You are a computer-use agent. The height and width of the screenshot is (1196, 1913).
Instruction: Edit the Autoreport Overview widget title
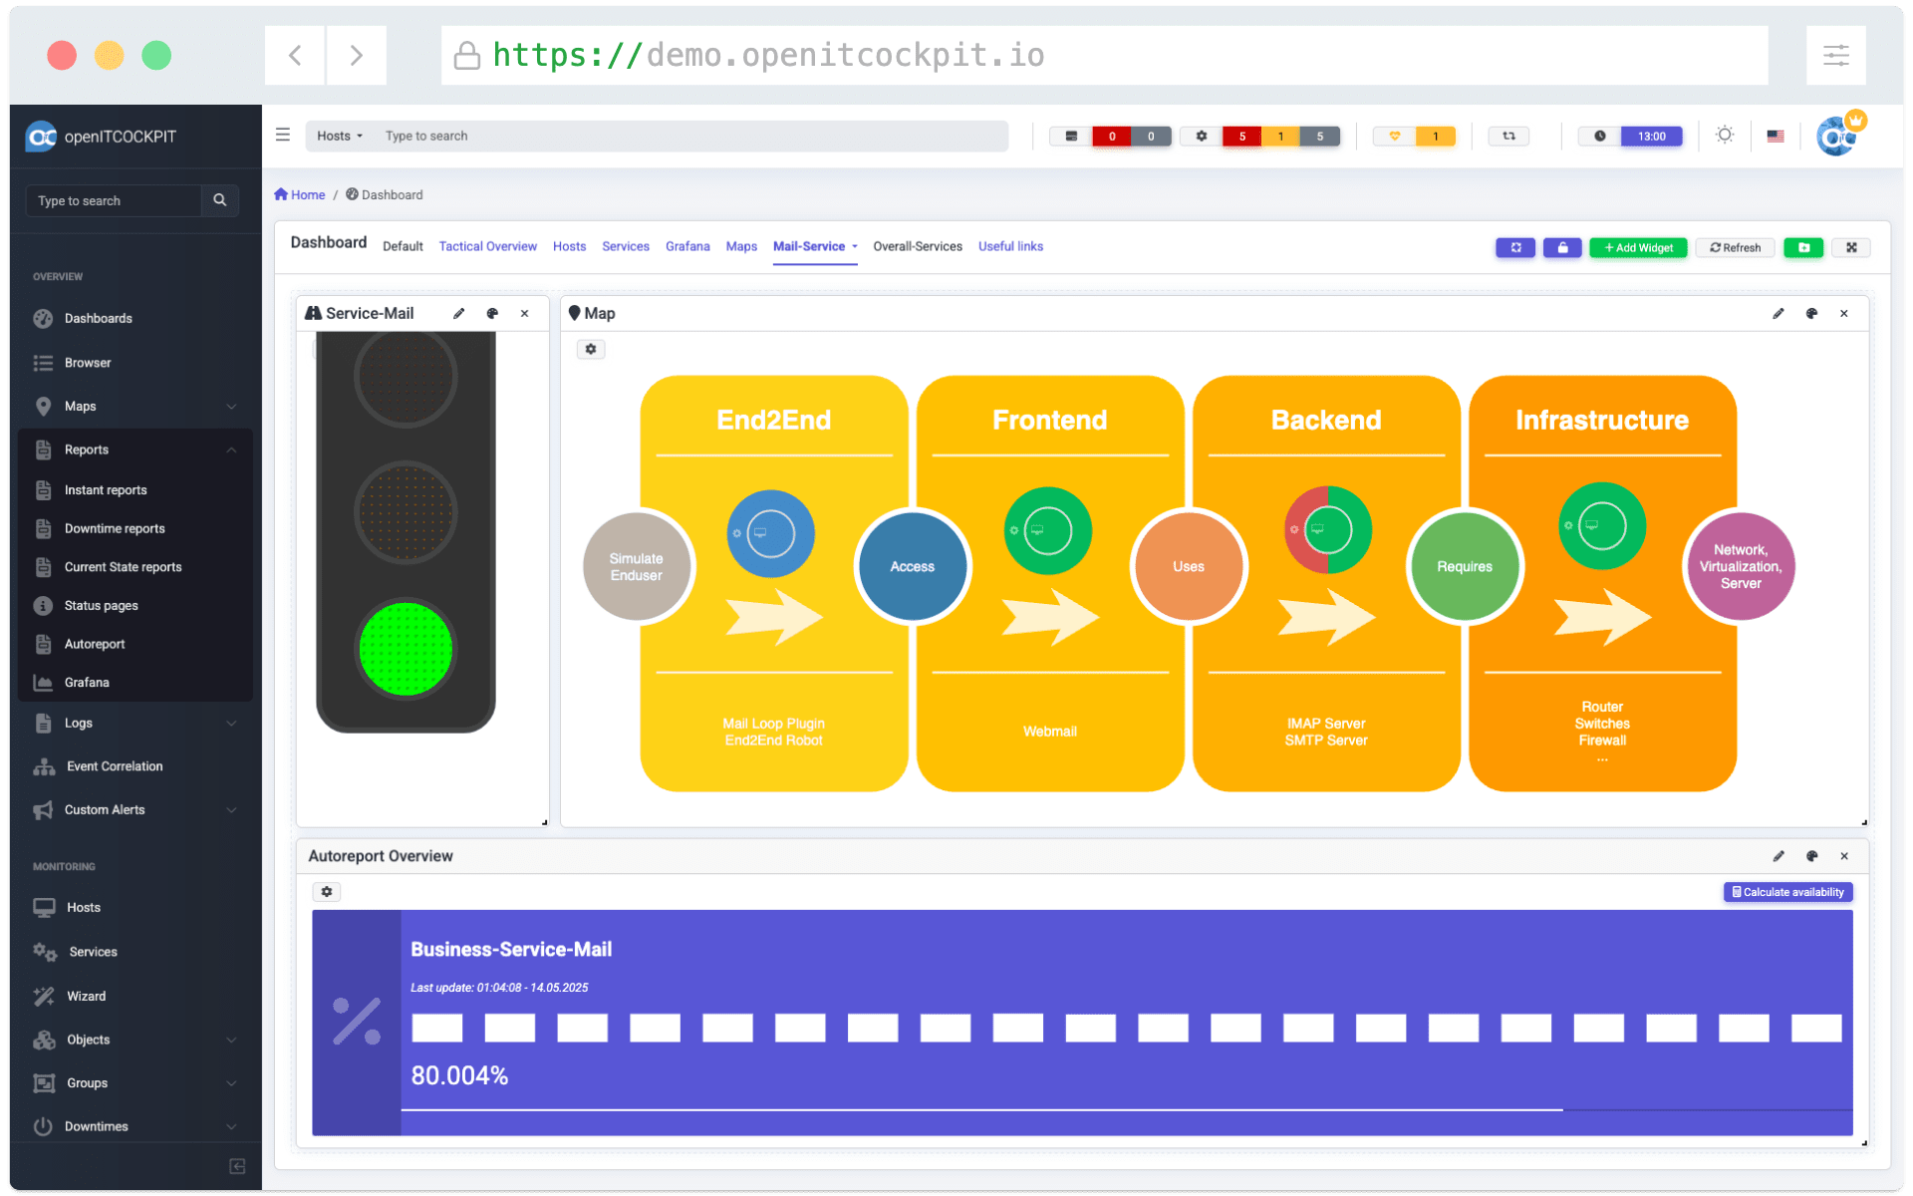coord(1778,856)
